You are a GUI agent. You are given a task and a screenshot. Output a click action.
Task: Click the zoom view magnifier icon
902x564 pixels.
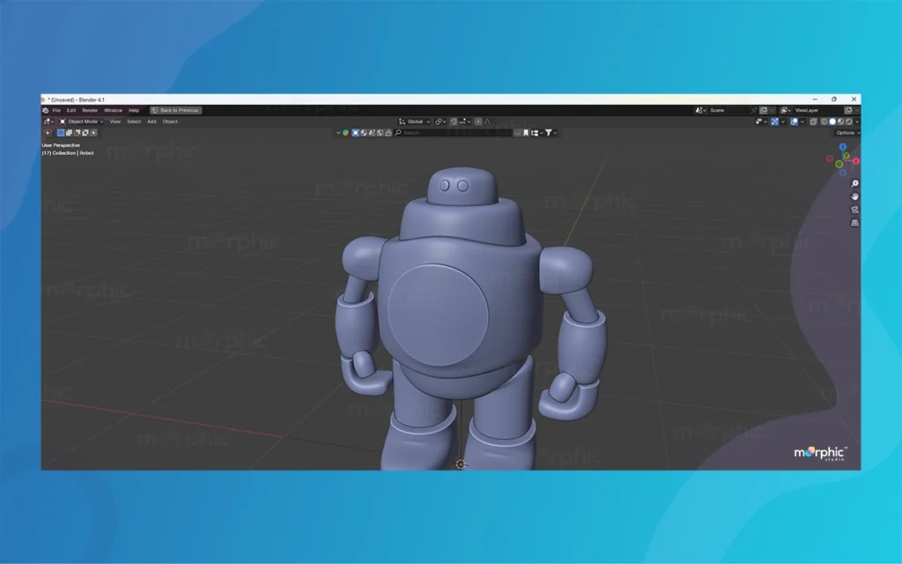click(854, 183)
